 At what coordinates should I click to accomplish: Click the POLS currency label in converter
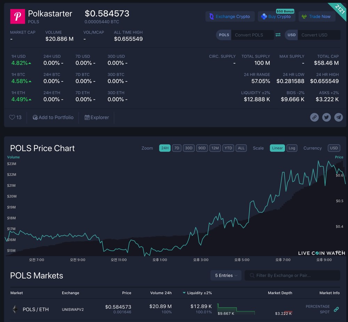point(224,35)
